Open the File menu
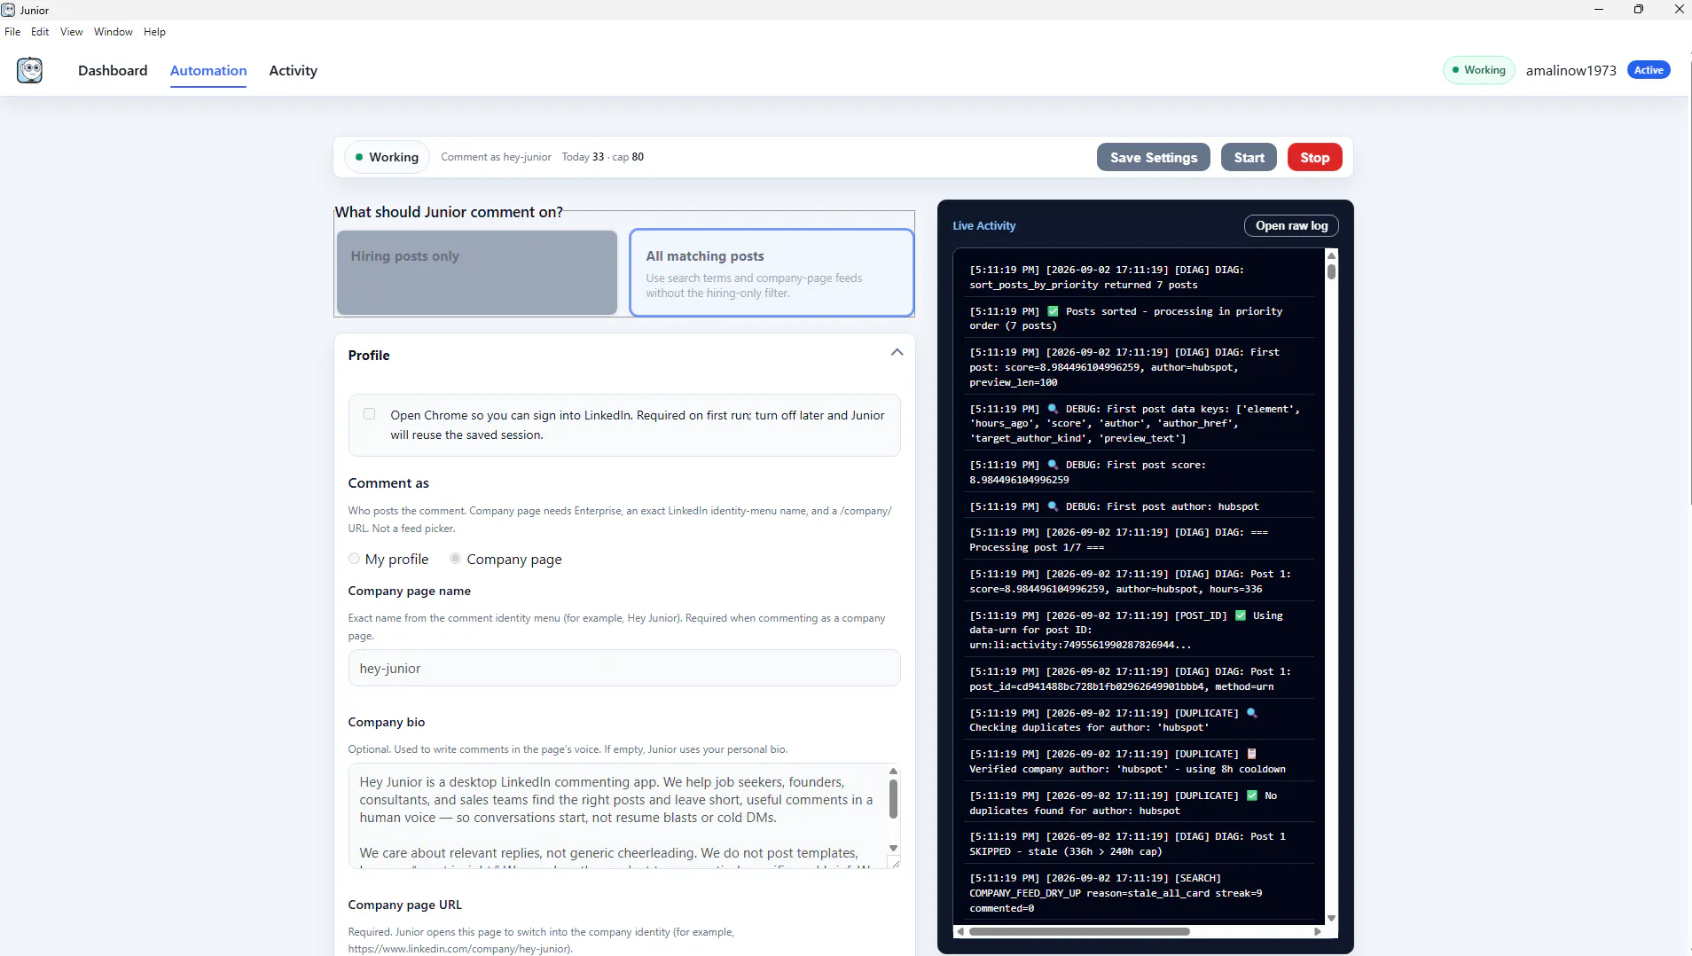The image size is (1692, 956). coord(12,32)
